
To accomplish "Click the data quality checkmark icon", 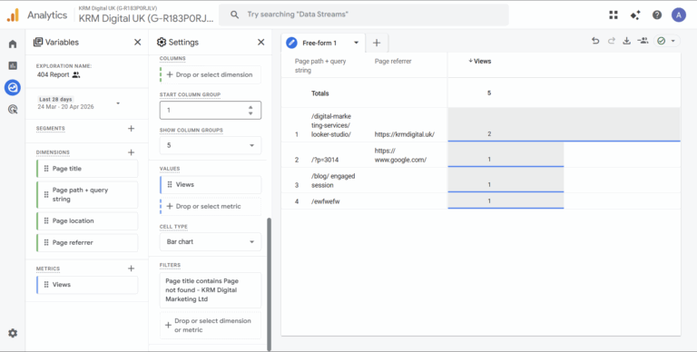I will click(661, 41).
